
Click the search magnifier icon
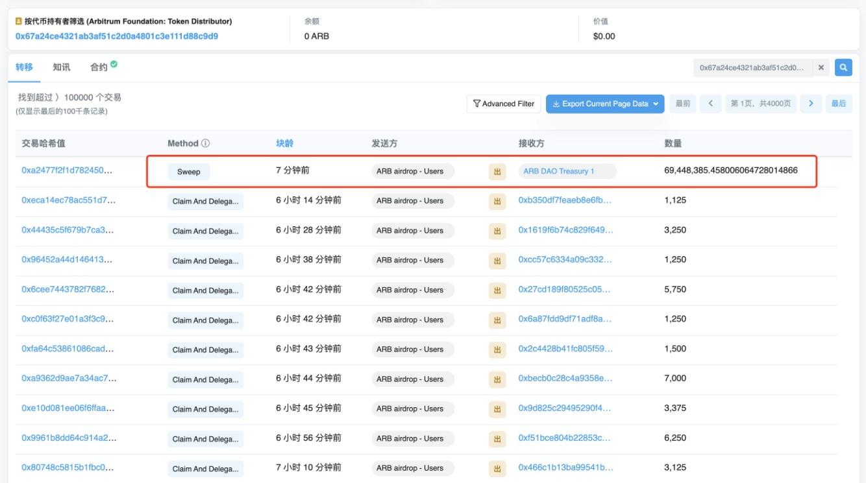tap(843, 67)
